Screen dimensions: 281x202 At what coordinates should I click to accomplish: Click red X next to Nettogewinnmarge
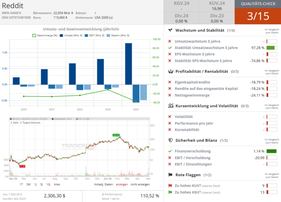(x=170, y=95)
